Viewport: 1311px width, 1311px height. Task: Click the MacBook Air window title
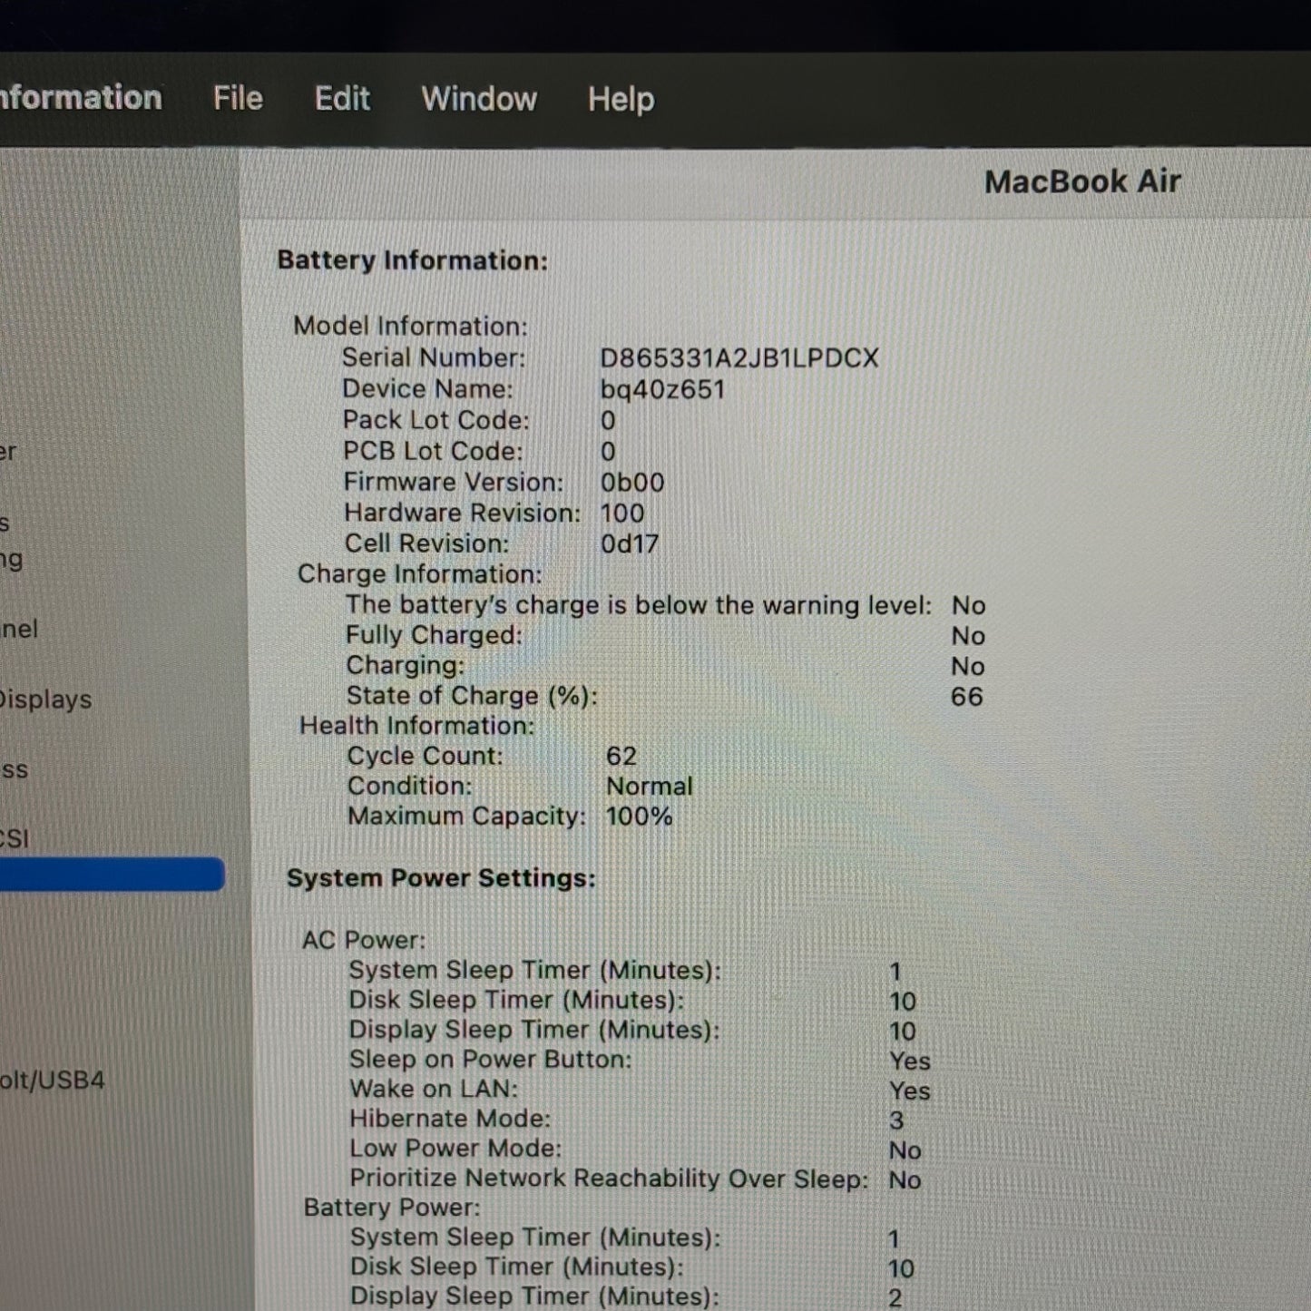pyautogui.click(x=1082, y=181)
